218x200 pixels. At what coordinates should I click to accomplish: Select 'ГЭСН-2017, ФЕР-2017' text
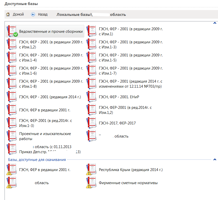point(117,123)
